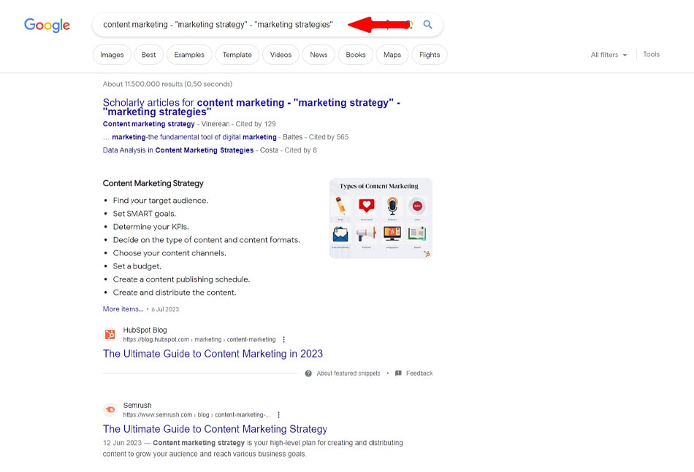Select the Examples filter chip

tap(189, 55)
